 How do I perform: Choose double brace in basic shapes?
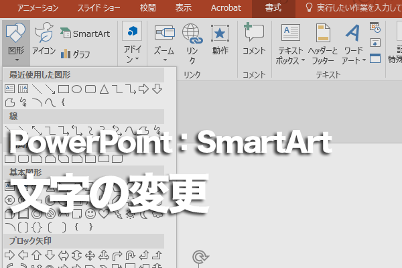(37, 227)
